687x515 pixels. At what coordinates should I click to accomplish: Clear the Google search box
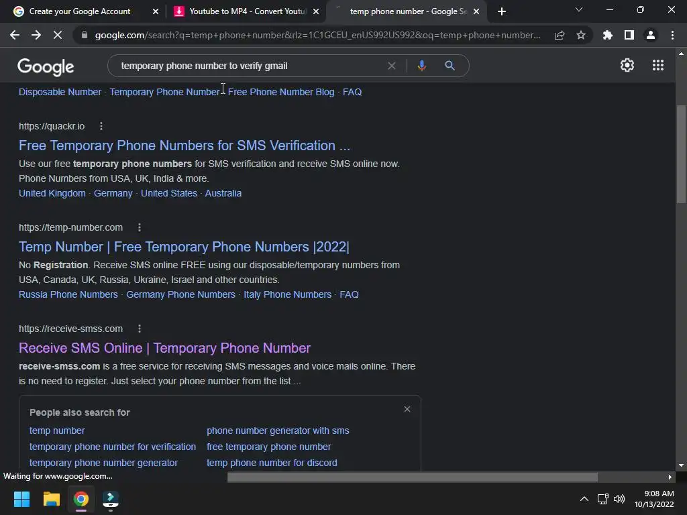pos(392,66)
